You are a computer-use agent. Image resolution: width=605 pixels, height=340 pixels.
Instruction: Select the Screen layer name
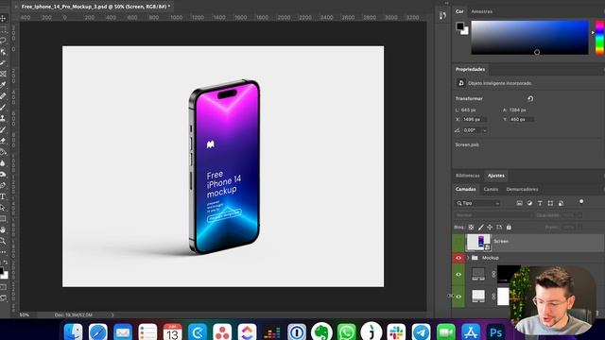pyautogui.click(x=501, y=242)
